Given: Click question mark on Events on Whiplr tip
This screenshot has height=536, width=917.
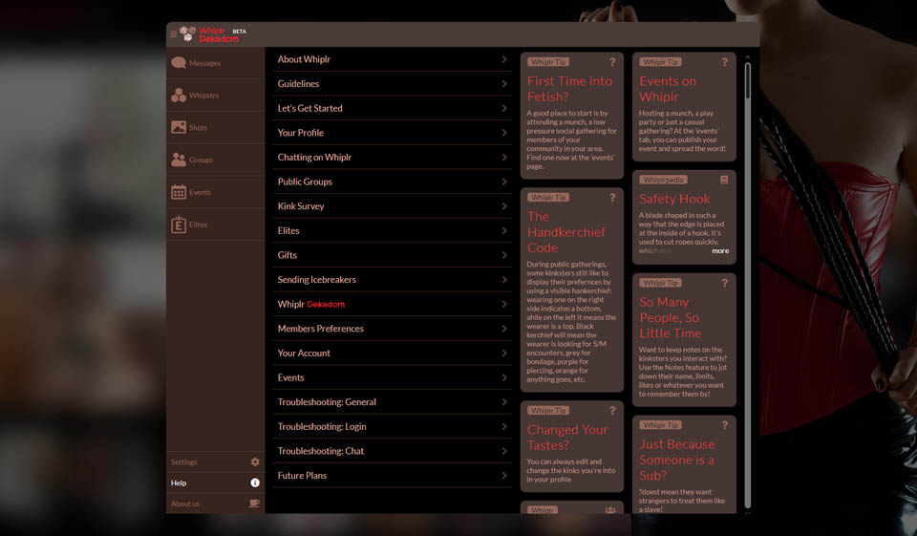Looking at the screenshot, I should [725, 62].
